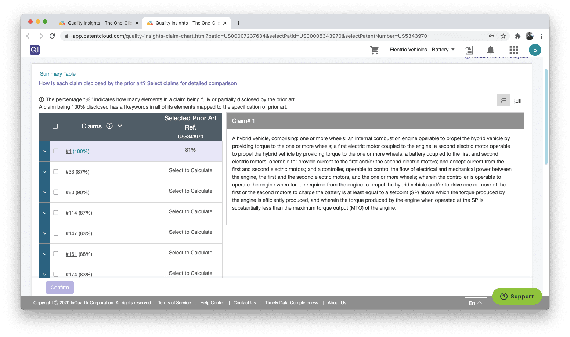Open the export report icon
Image resolution: width=570 pixels, height=337 pixels.
469,50
